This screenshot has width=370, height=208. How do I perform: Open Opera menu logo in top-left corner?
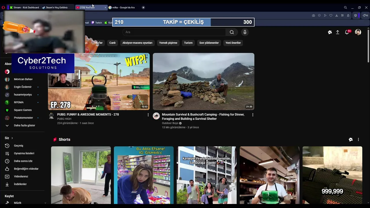3,8
